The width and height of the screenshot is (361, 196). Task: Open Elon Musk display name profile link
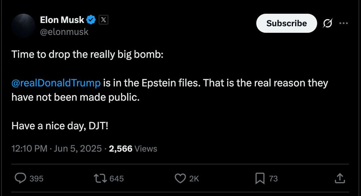(62, 20)
